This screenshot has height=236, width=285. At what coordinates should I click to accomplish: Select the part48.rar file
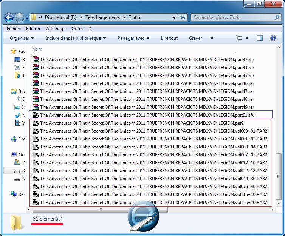(x=143, y=99)
